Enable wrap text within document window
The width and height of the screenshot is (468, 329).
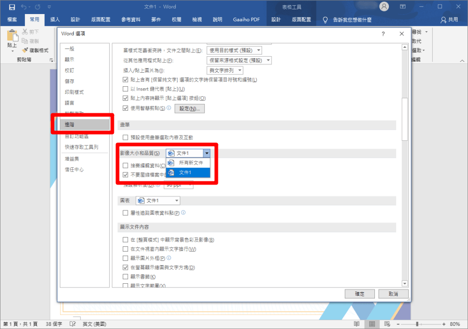[x=125, y=249]
